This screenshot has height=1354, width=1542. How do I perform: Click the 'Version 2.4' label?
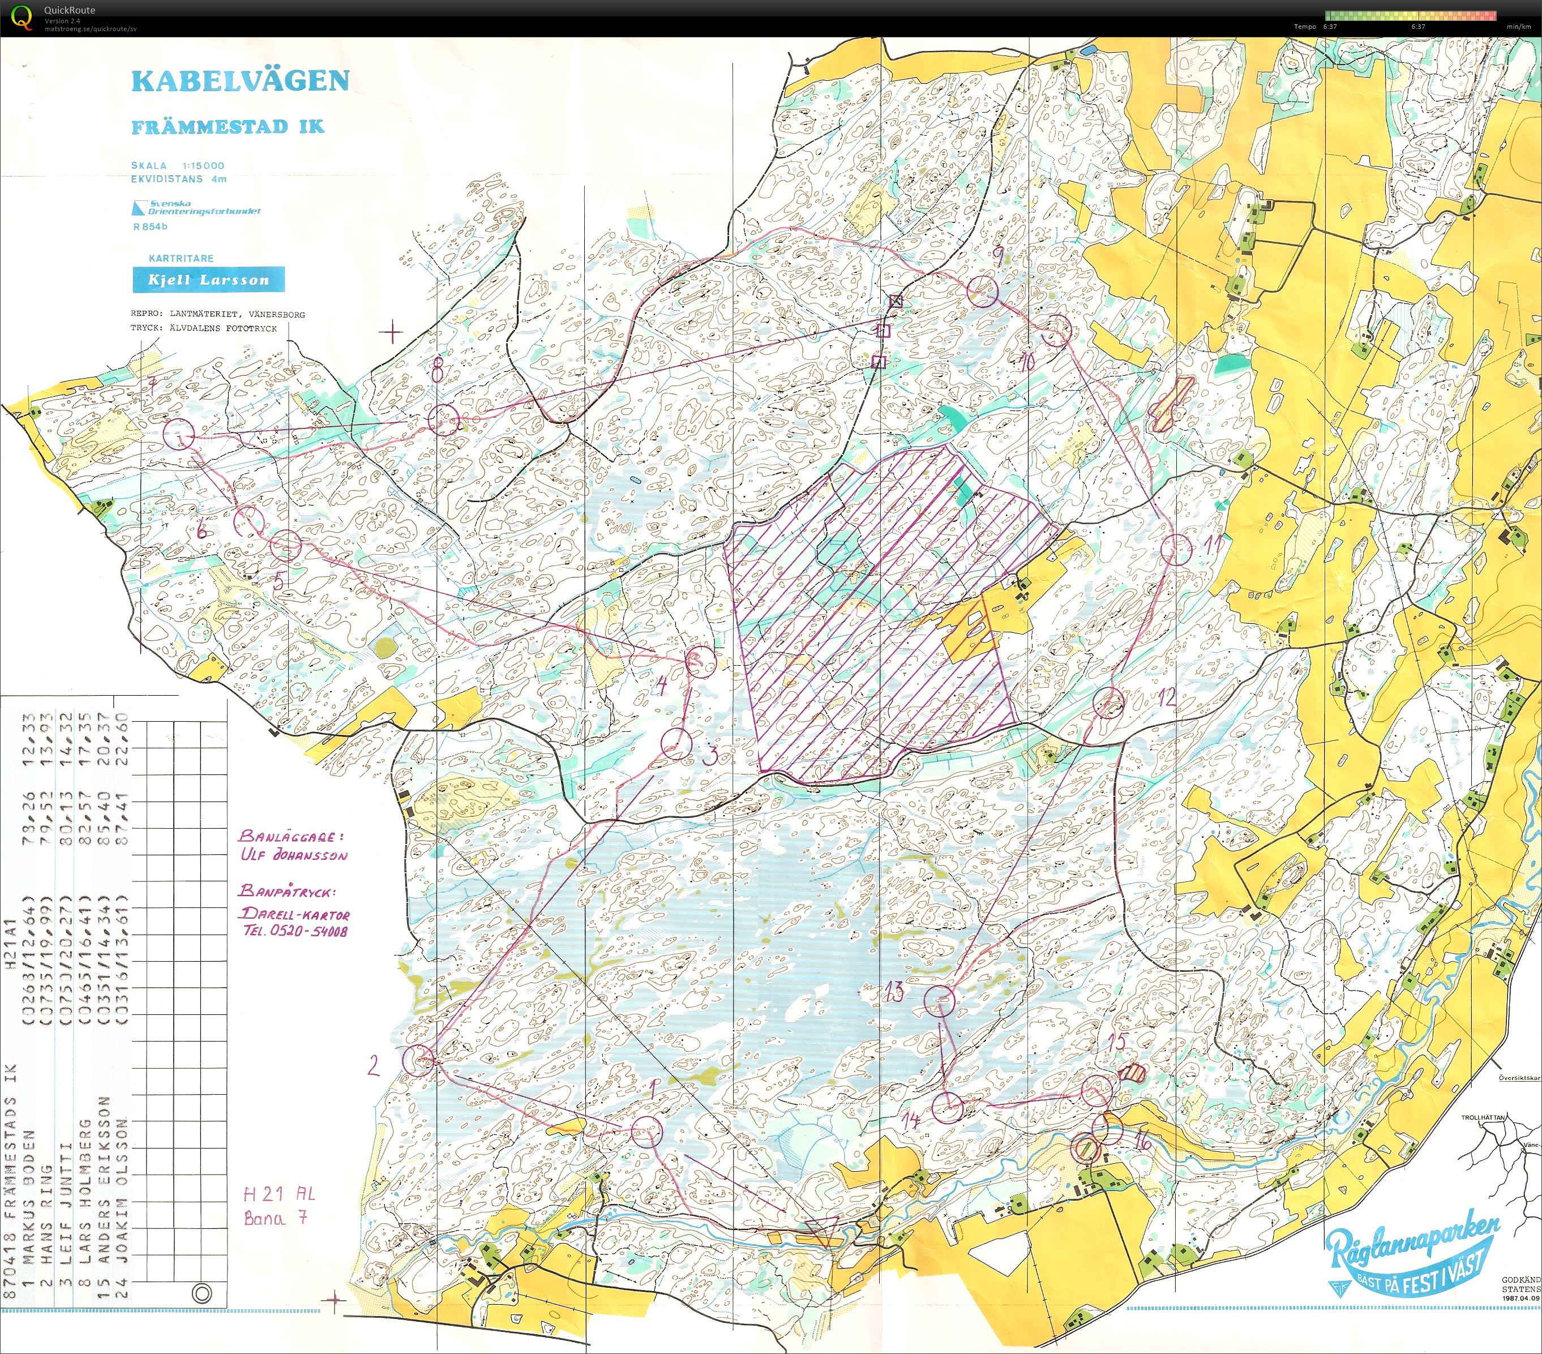pos(62,21)
